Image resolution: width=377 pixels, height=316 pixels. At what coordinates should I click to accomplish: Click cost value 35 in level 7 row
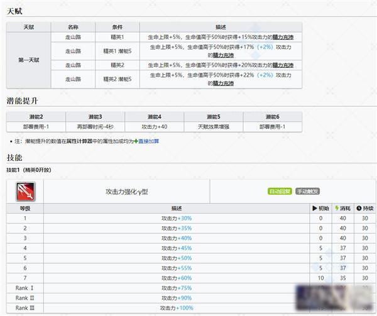coord(343,278)
